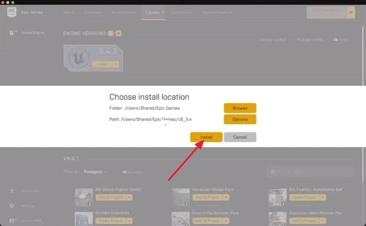366x226 pixels.
Task: Click the Epic Games shield logo
Action: [12, 12]
